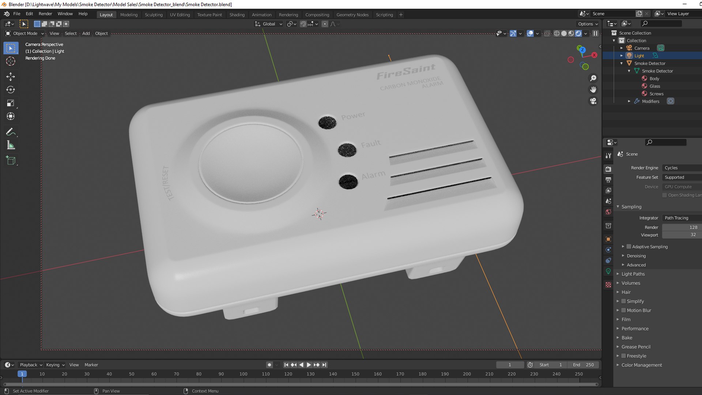The image size is (702, 395).
Task: Enable the Adaptive Sampling checkbox
Action: coord(629,247)
